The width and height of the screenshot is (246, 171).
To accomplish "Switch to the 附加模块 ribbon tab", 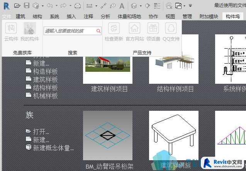I will tap(209, 17).
